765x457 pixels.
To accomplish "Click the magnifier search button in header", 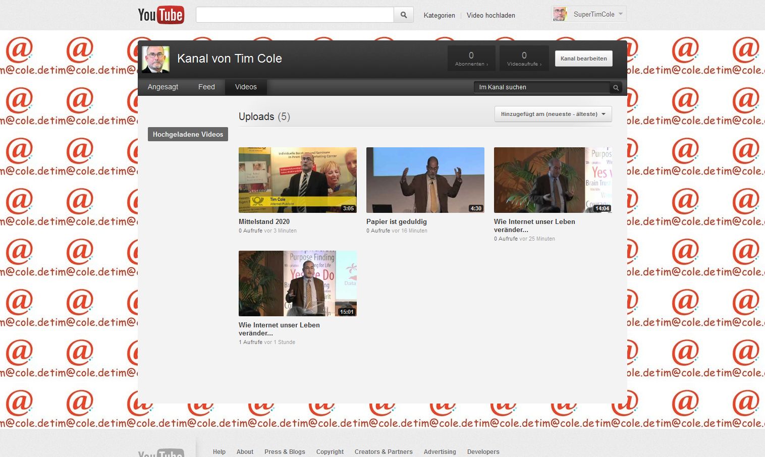I will pos(403,15).
